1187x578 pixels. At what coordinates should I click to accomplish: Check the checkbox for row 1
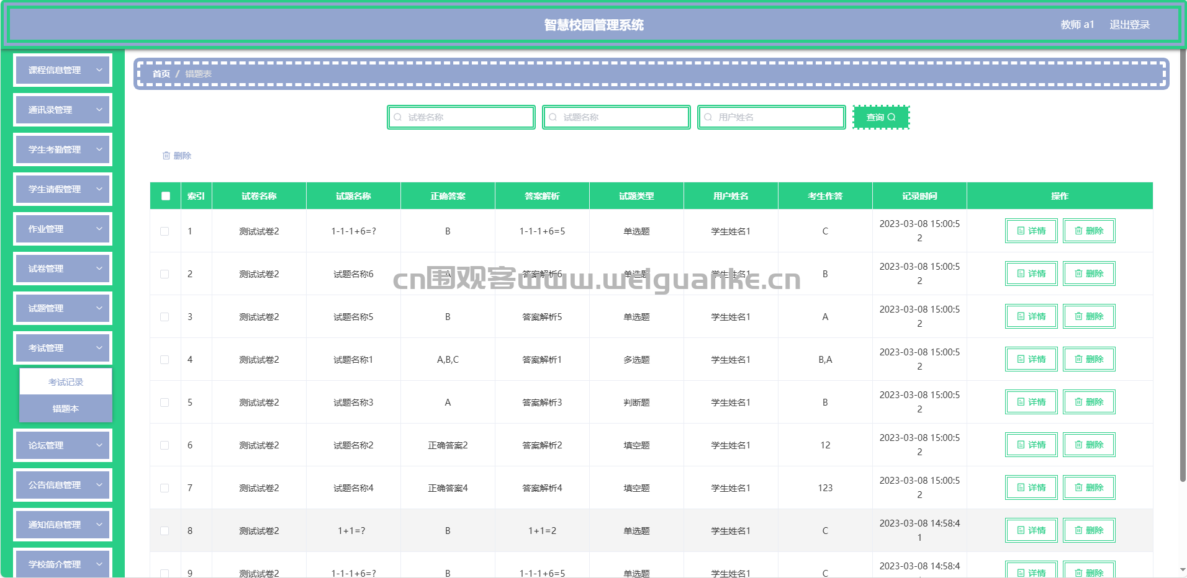click(165, 231)
